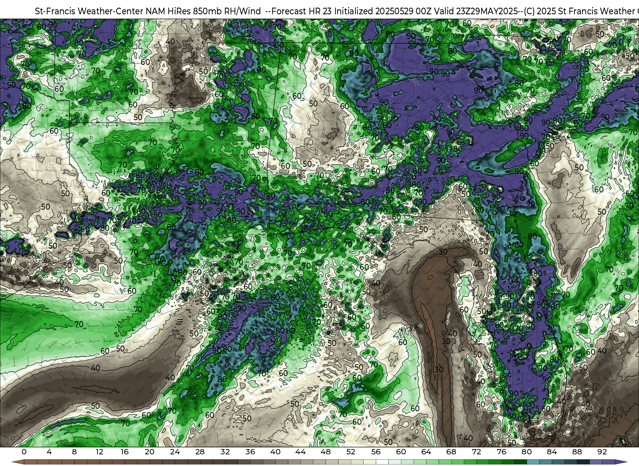
Task: Click the colorbar label "24"
Action: (x=175, y=452)
